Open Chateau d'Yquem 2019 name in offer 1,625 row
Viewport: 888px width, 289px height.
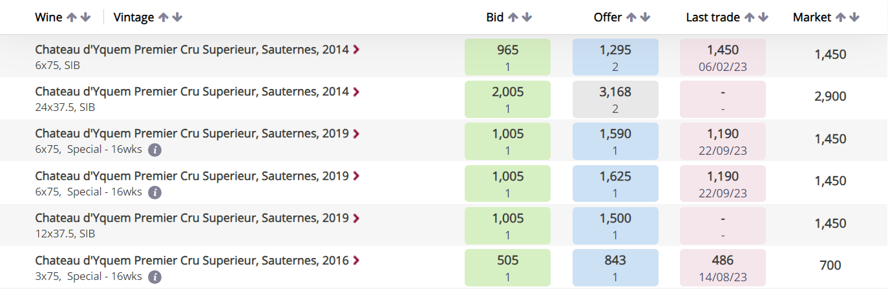pos(192,176)
